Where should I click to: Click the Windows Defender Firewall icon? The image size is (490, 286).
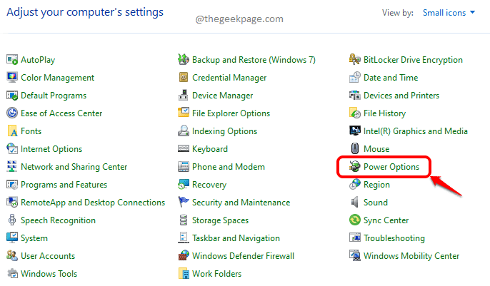[184, 256]
